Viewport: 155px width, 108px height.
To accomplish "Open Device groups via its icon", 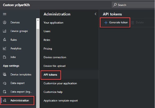I will 5,31.
